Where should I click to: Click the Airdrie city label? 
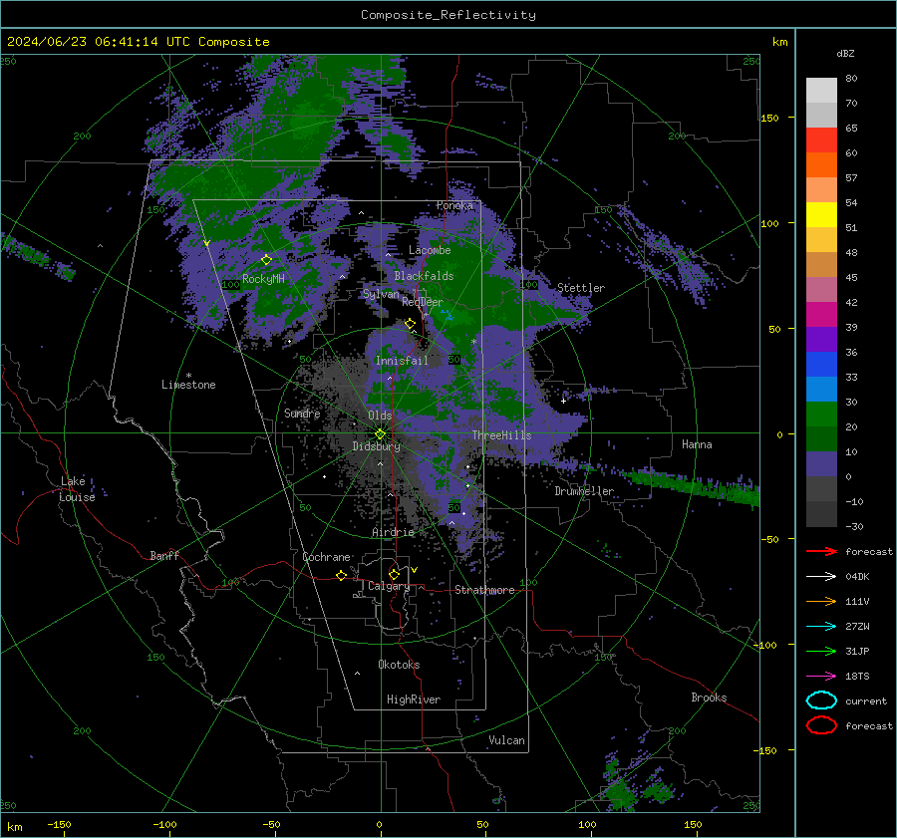[x=393, y=532]
